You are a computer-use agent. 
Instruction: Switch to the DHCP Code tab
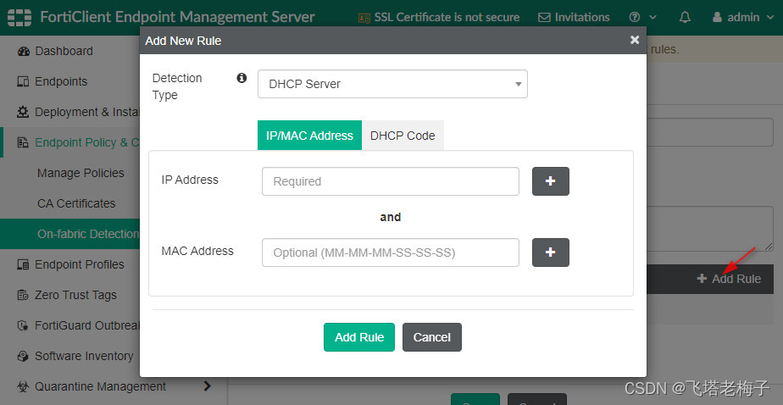pos(403,136)
